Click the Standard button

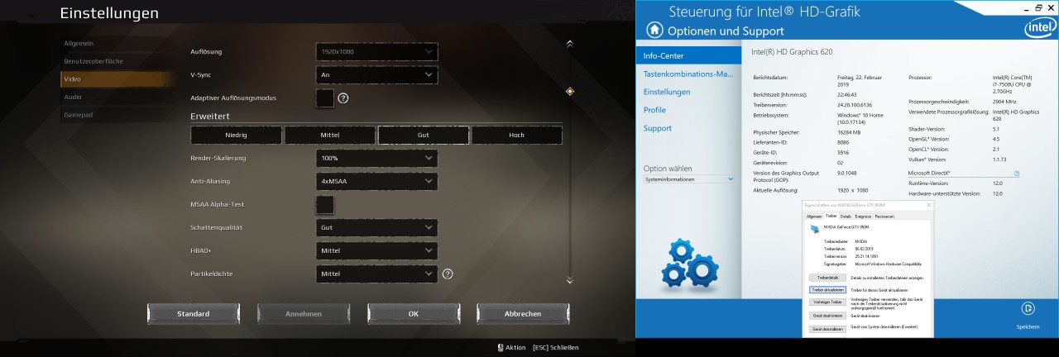193,314
